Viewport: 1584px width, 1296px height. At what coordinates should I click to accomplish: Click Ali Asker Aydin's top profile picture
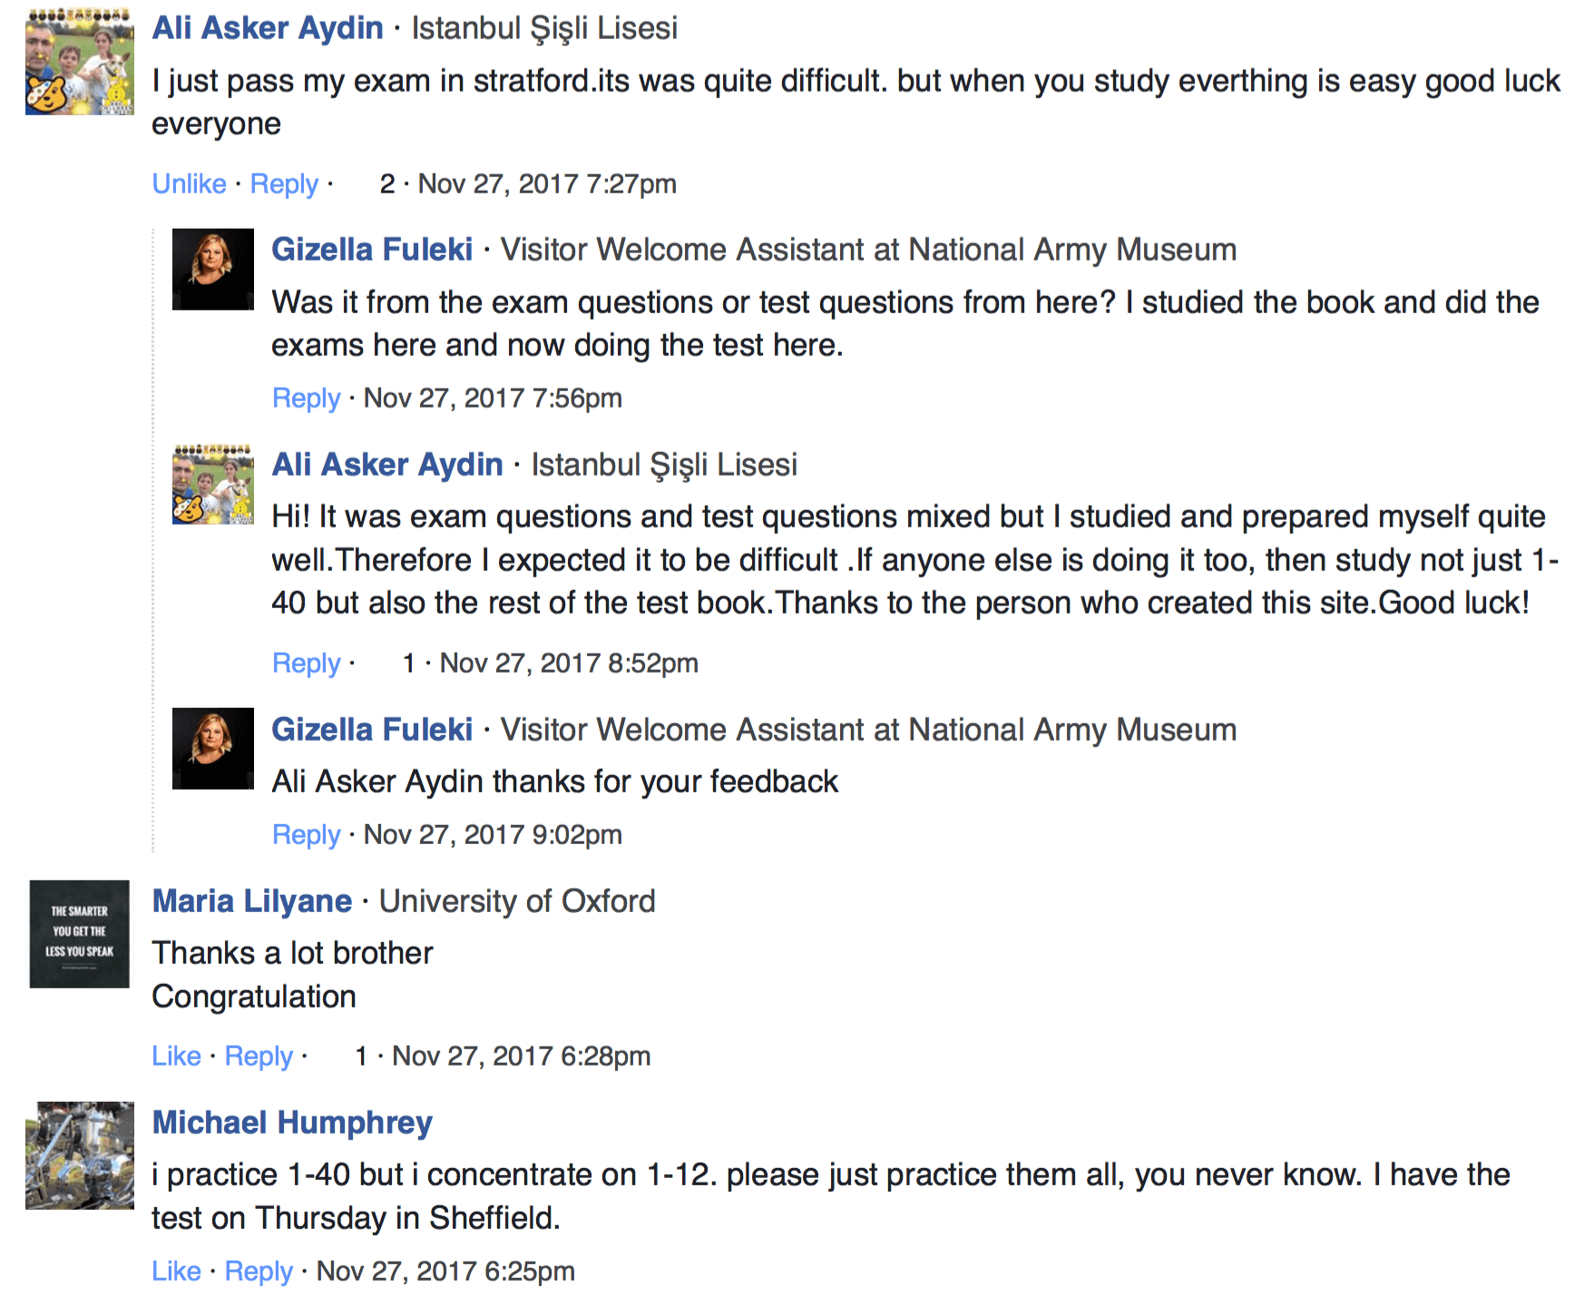(x=80, y=62)
